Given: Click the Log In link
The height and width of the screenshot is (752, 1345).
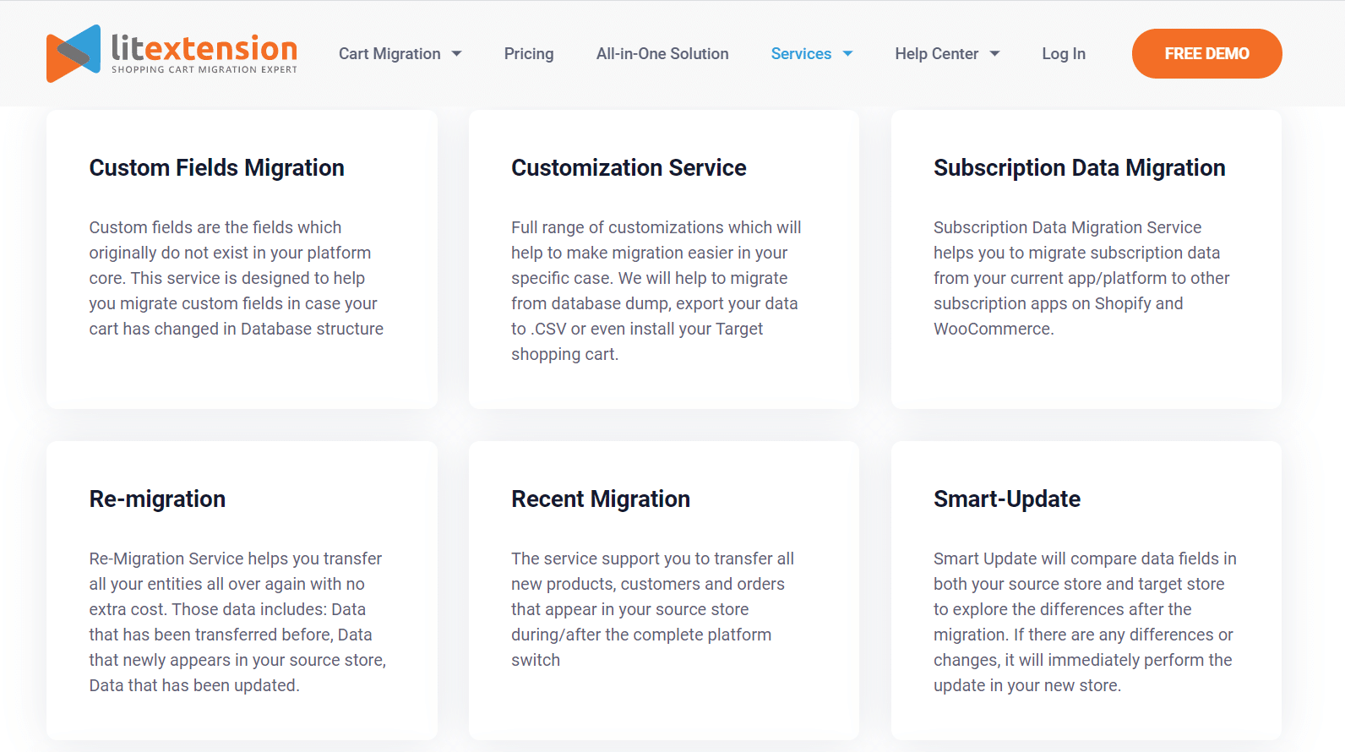Looking at the screenshot, I should (1064, 53).
